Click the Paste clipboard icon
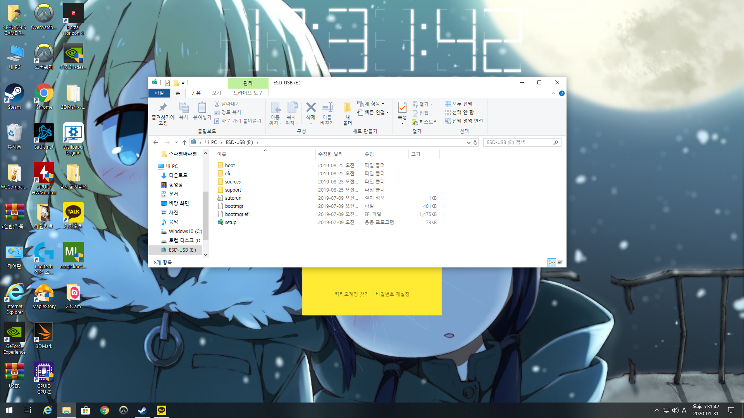The width and height of the screenshot is (744, 418). [202, 107]
